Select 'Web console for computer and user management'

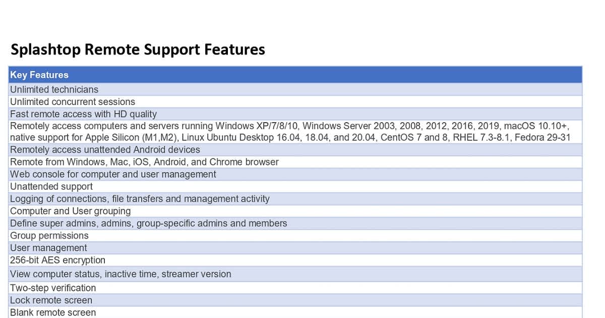(295, 174)
